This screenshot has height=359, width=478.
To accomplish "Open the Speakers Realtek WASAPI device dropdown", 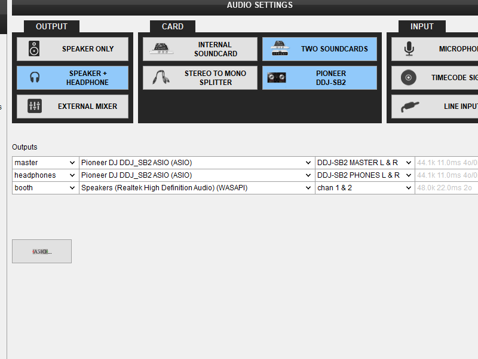I will (x=197, y=188).
